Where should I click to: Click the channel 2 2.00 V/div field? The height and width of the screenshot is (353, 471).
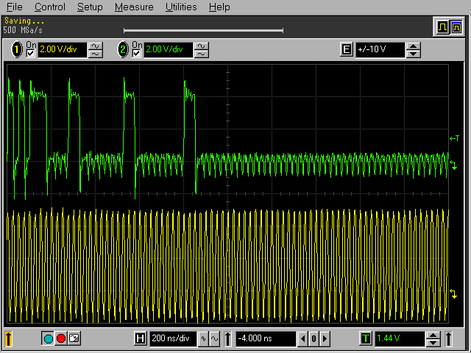click(x=169, y=49)
